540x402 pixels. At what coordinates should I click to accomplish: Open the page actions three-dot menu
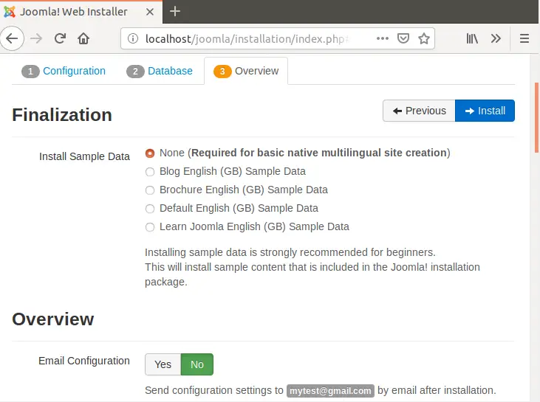(x=383, y=38)
